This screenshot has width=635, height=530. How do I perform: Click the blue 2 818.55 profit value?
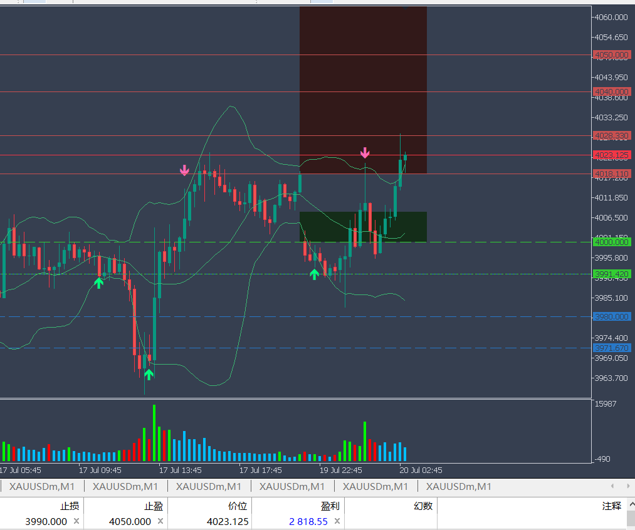pos(308,521)
